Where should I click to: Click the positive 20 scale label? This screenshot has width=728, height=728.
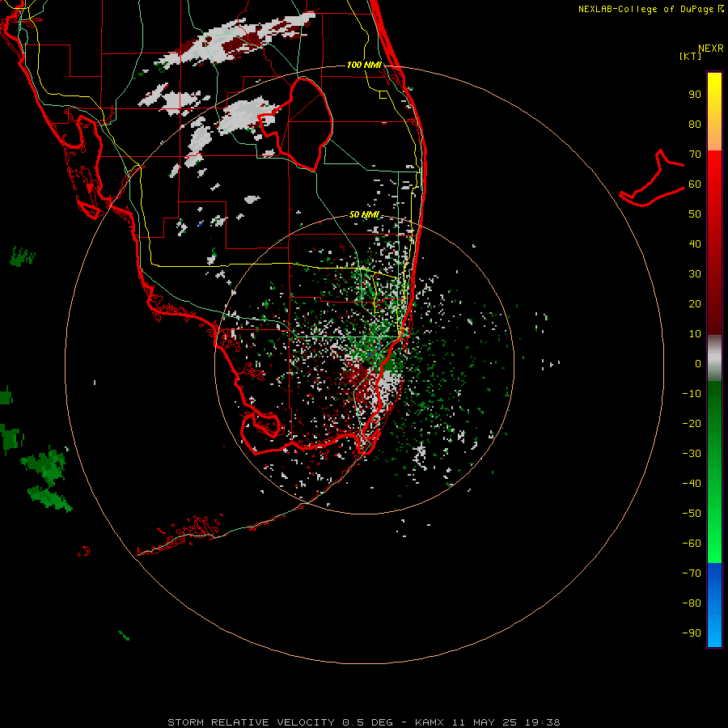click(x=695, y=303)
